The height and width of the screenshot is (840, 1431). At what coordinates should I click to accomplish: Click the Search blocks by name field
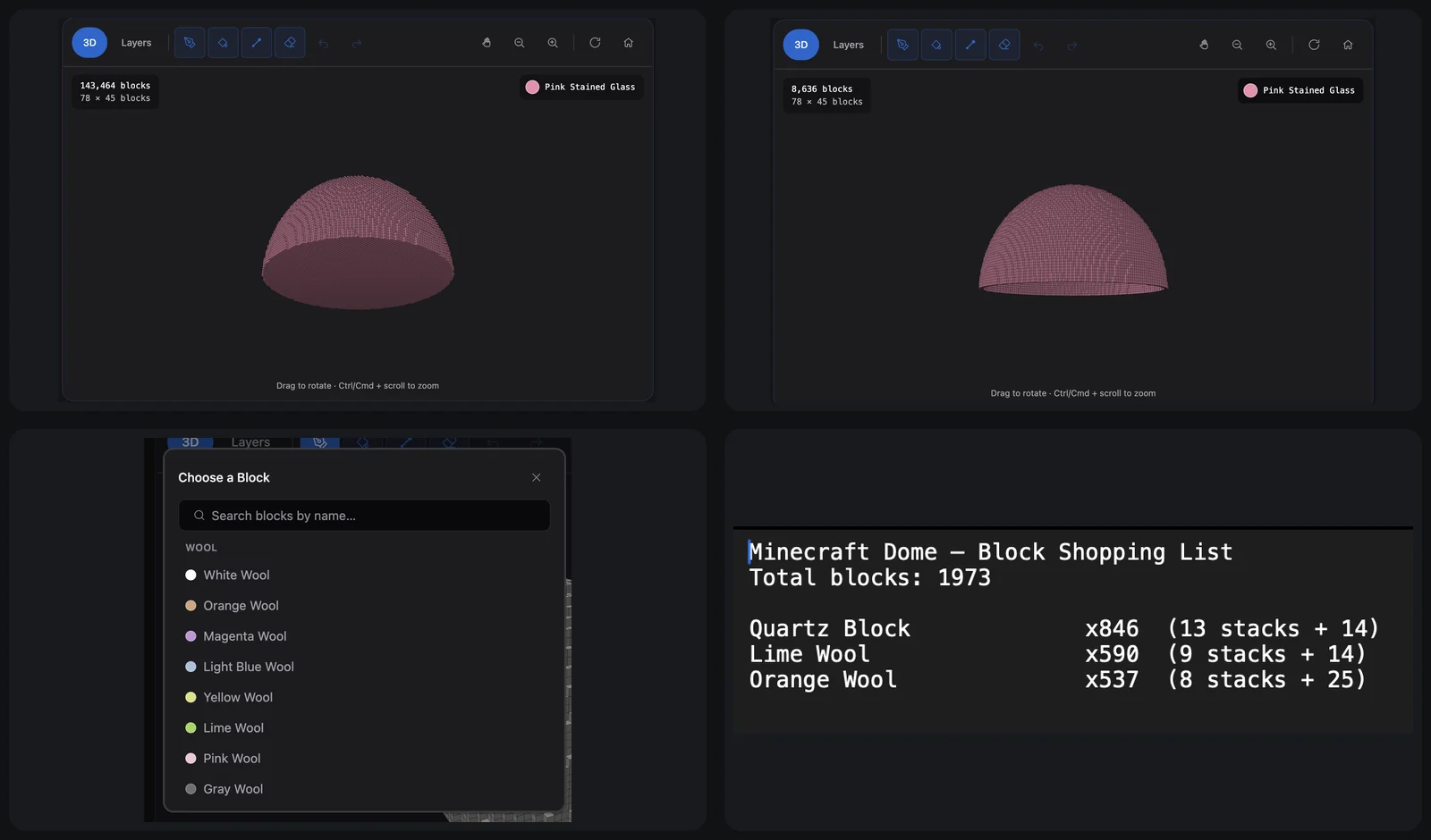(364, 516)
